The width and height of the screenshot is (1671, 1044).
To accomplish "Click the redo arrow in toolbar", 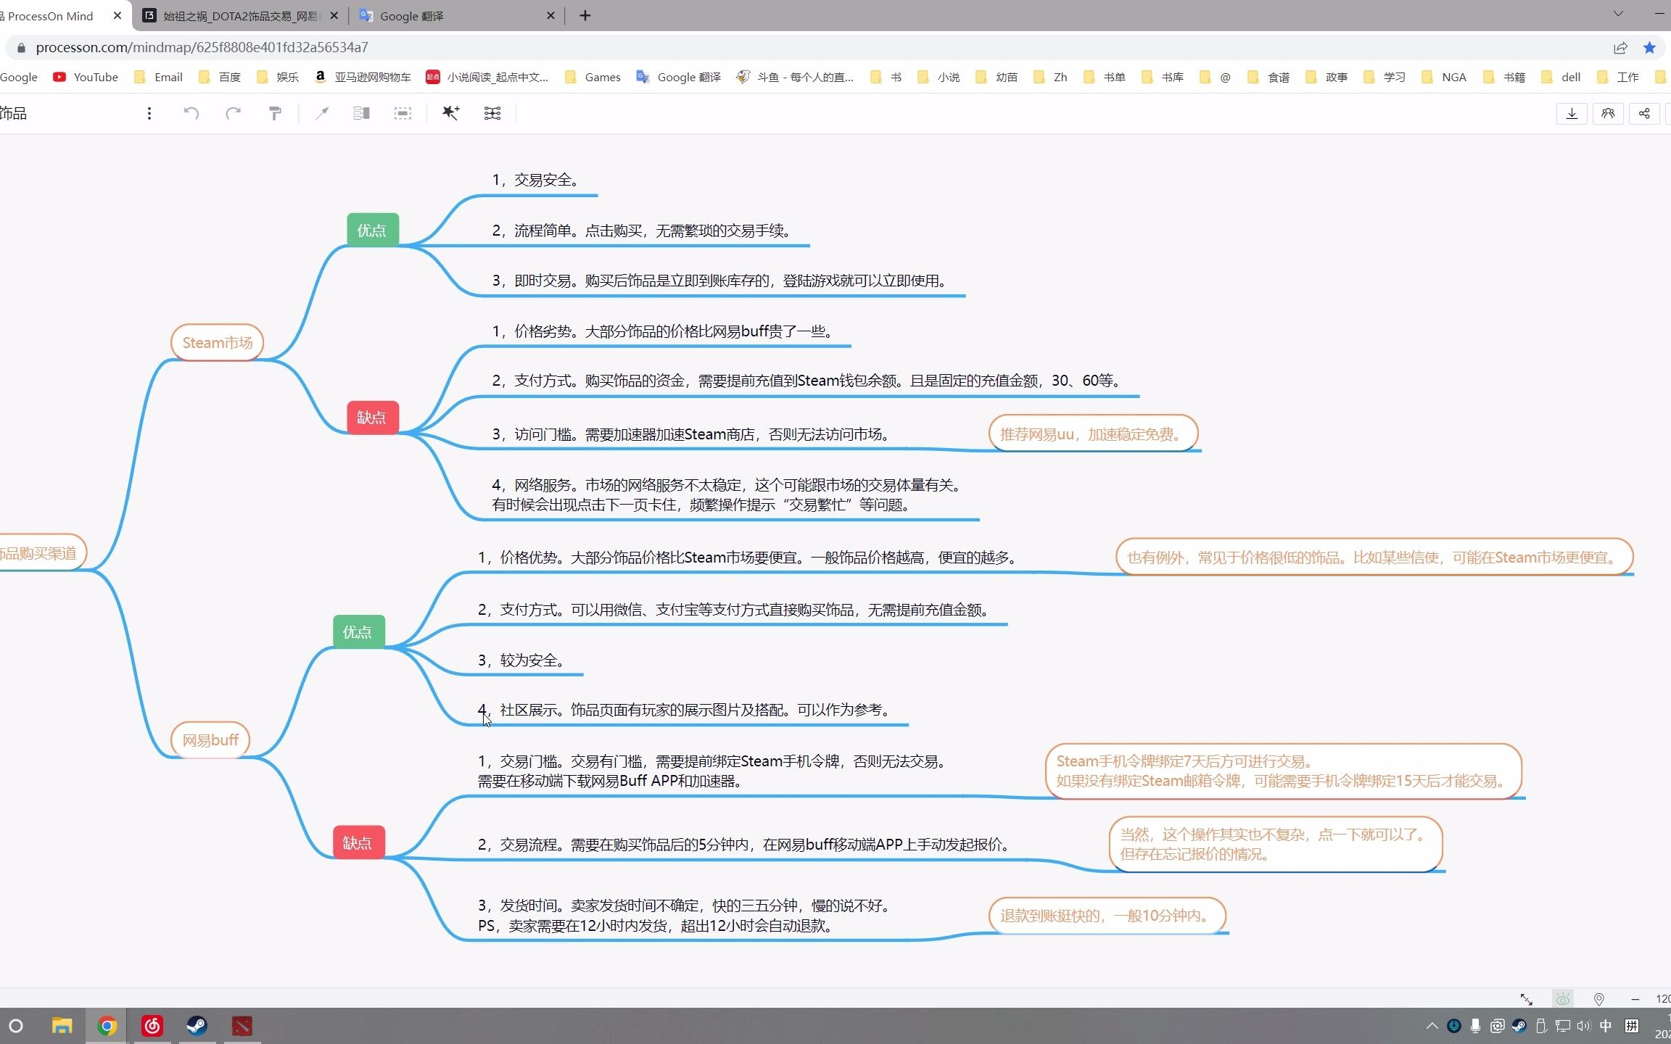I will tap(233, 113).
